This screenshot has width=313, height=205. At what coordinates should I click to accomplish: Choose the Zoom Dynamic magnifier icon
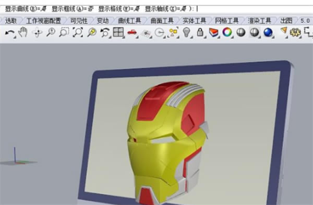51,32
